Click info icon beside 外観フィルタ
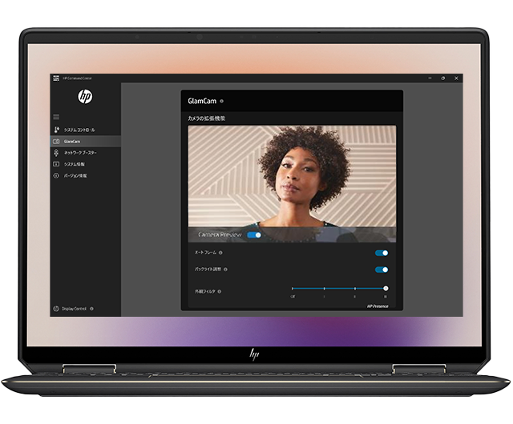This screenshot has width=513, height=424. click(219, 291)
